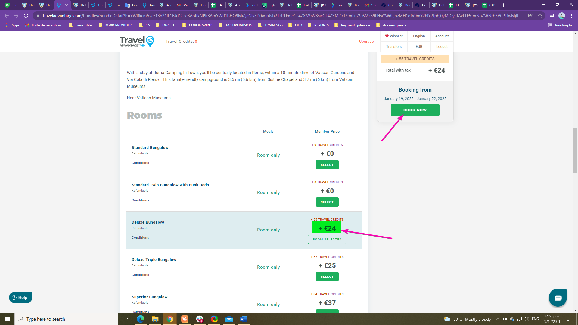Expand Conditions for Deluxe Bungalow
The width and height of the screenshot is (578, 325).
tap(140, 237)
